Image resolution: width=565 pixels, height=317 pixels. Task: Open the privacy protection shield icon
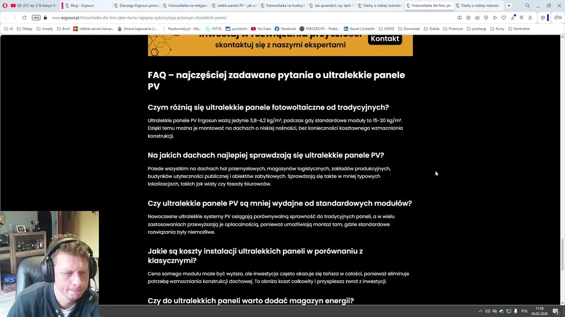(x=486, y=18)
